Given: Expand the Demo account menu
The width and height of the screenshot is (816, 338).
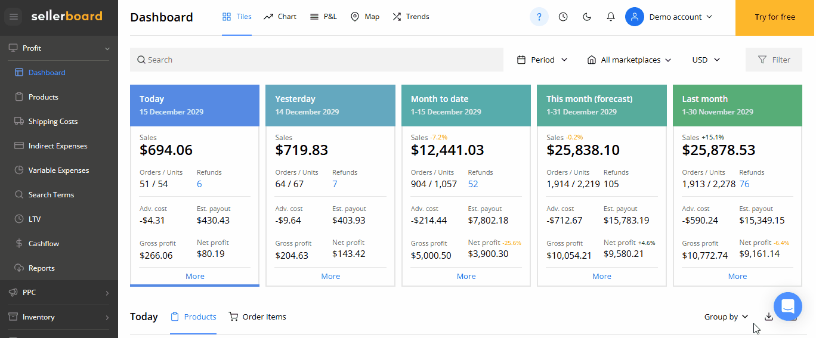Looking at the screenshot, I should 669,17.
